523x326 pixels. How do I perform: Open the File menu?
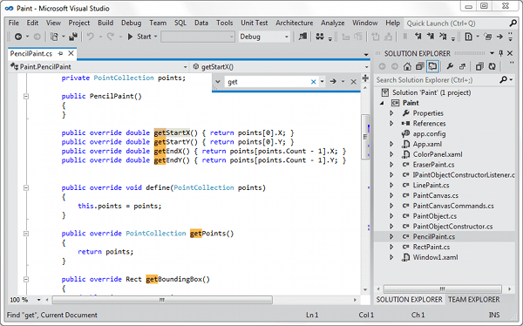[14, 23]
